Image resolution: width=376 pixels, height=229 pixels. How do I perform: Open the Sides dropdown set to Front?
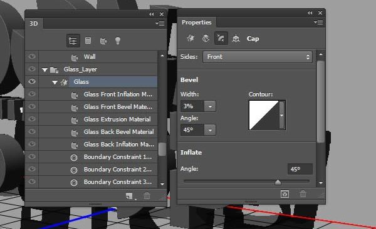tap(258, 57)
